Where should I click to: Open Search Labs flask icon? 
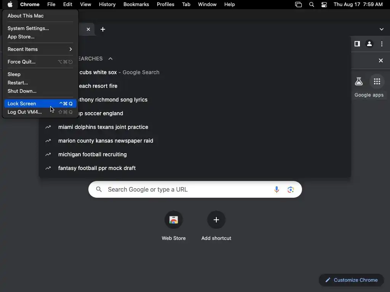359,81
